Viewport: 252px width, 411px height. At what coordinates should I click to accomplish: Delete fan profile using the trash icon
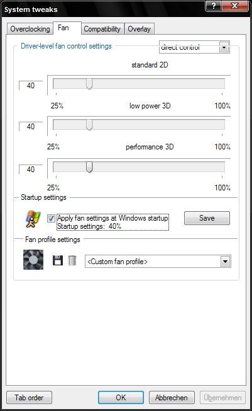tap(72, 260)
